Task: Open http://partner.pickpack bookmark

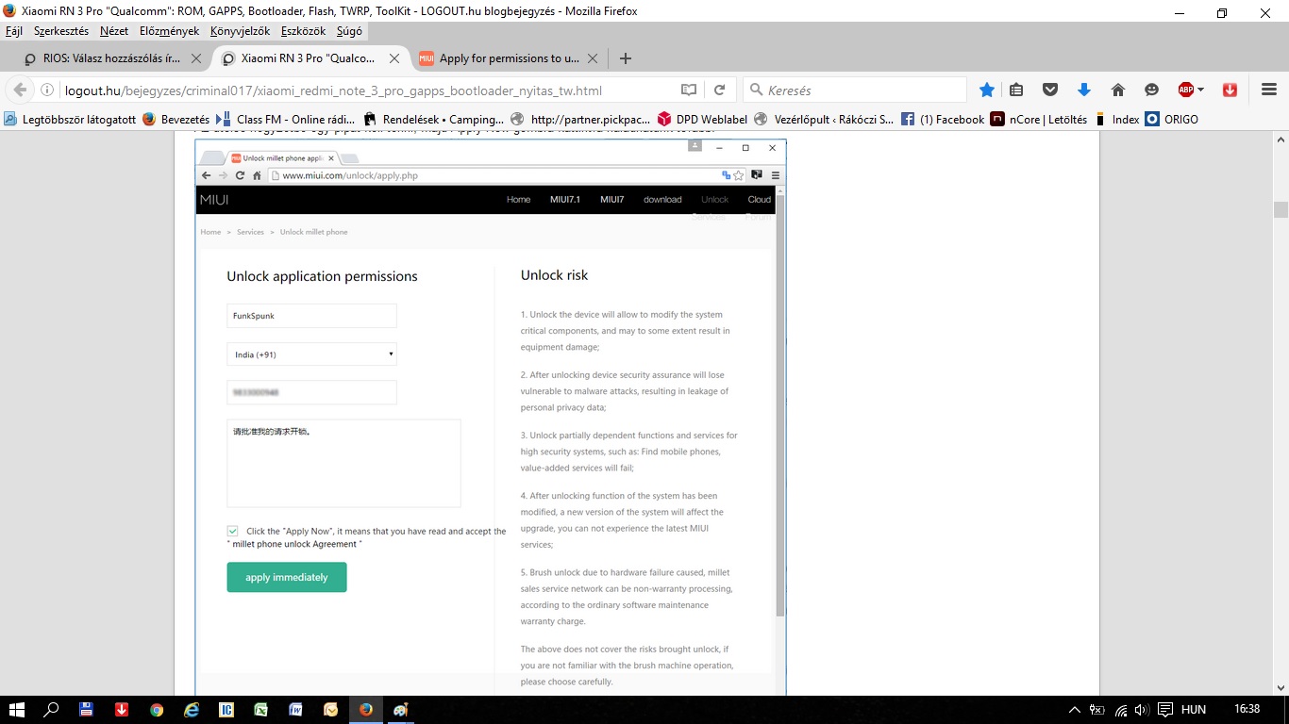Action: (x=581, y=120)
